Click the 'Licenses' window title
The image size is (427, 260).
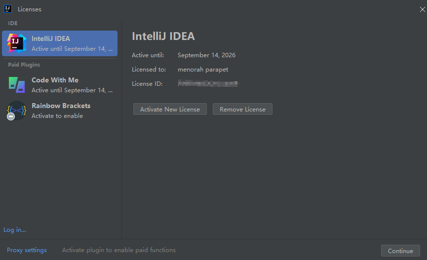(x=30, y=9)
